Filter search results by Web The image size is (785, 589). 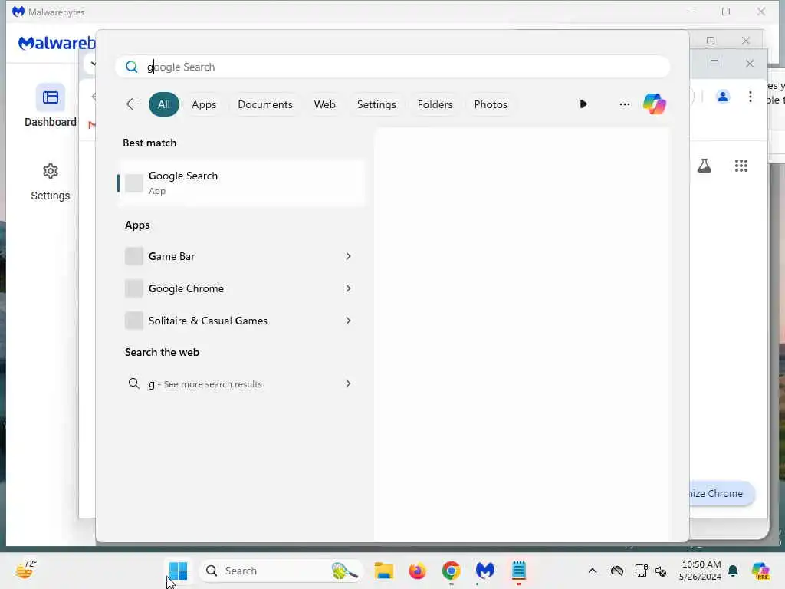pos(324,104)
